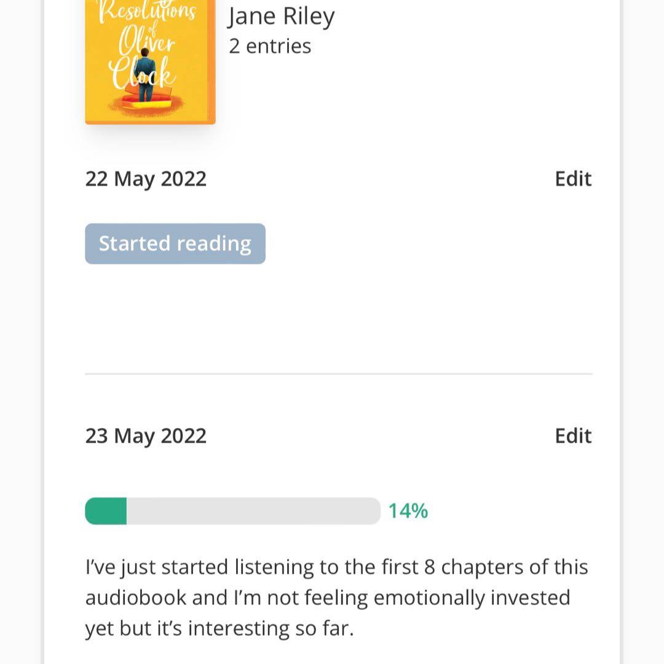Click the 22 May 2022 entry date

tap(146, 179)
